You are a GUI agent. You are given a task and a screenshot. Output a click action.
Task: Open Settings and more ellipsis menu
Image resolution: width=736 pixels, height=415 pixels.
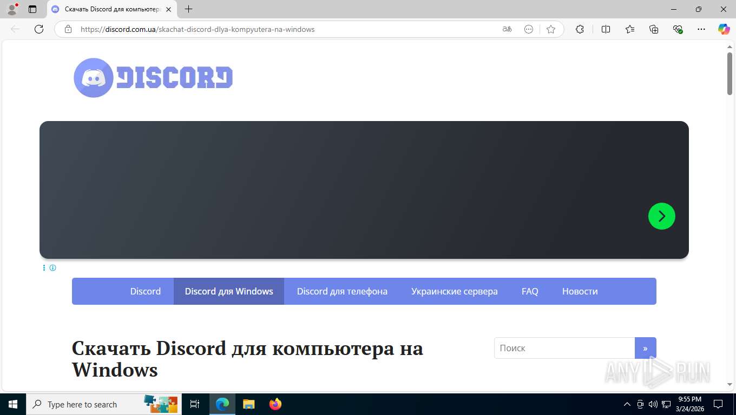(x=701, y=29)
